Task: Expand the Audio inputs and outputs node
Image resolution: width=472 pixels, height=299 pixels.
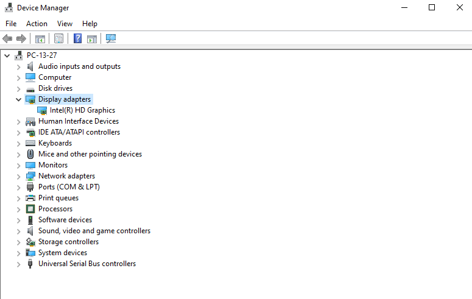Action: (18, 66)
